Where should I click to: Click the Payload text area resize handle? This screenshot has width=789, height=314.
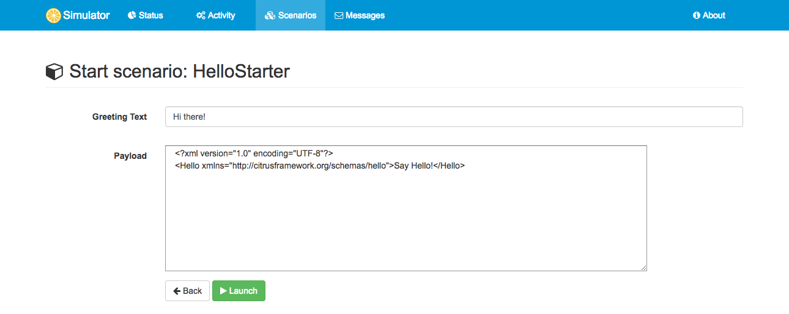(x=643, y=268)
